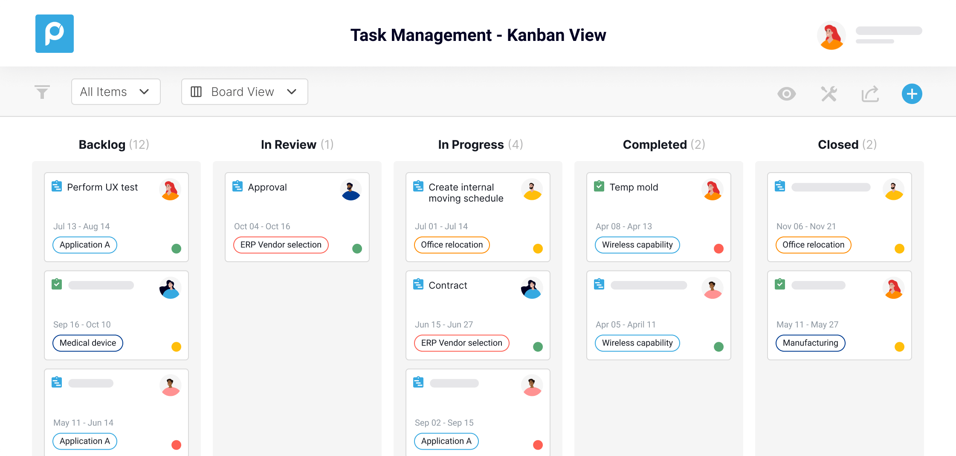The height and width of the screenshot is (456, 956).
Task: Click task icon on Sep 02 - Sep 15 card
Action: 418,382
